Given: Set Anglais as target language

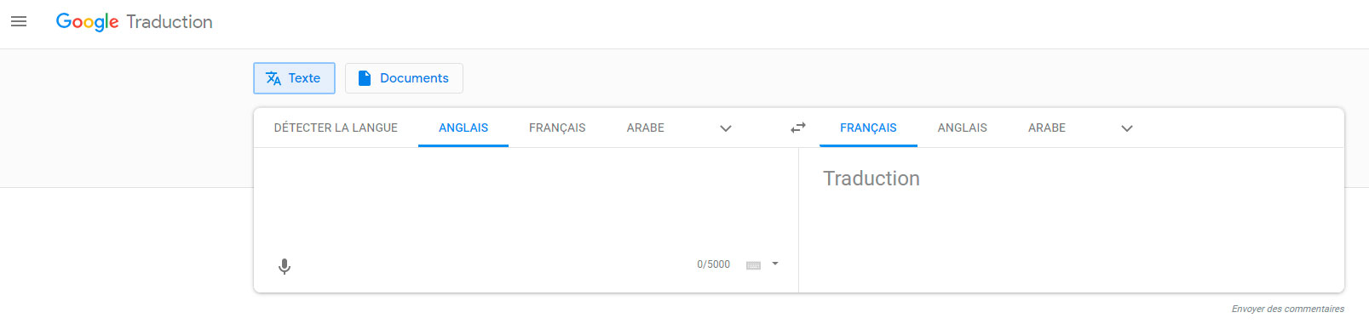Looking at the screenshot, I should click(963, 128).
